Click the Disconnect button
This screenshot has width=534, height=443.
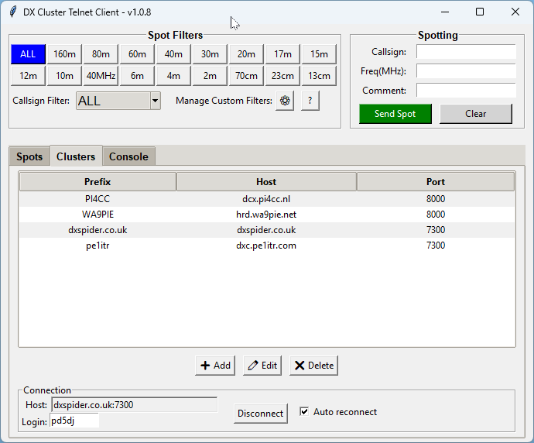260,414
